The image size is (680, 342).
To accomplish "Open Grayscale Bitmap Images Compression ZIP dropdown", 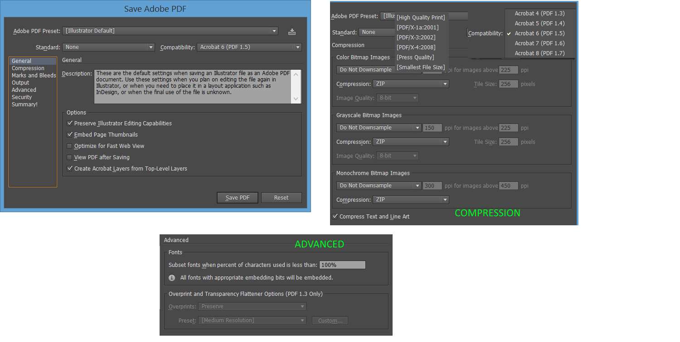I will click(x=411, y=142).
